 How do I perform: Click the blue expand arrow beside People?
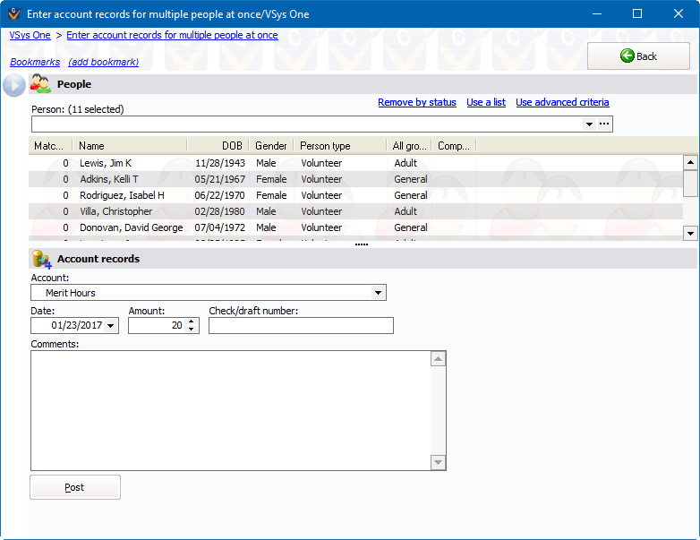(x=14, y=85)
